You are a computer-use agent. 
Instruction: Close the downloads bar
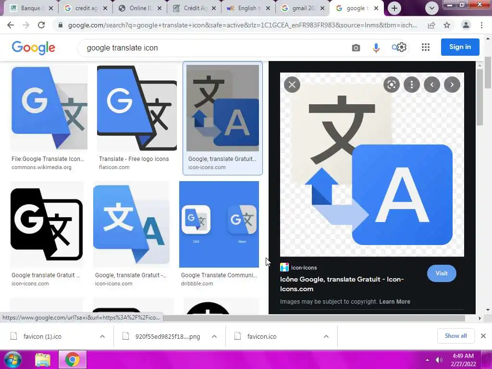point(483,336)
